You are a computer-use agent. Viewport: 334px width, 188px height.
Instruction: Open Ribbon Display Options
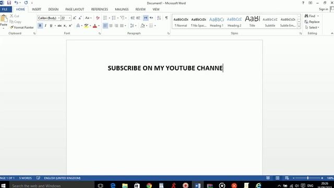[x=311, y=3]
